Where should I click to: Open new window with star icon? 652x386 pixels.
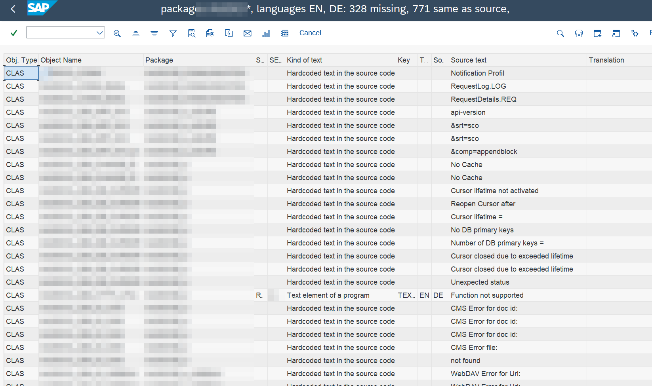[x=598, y=33]
